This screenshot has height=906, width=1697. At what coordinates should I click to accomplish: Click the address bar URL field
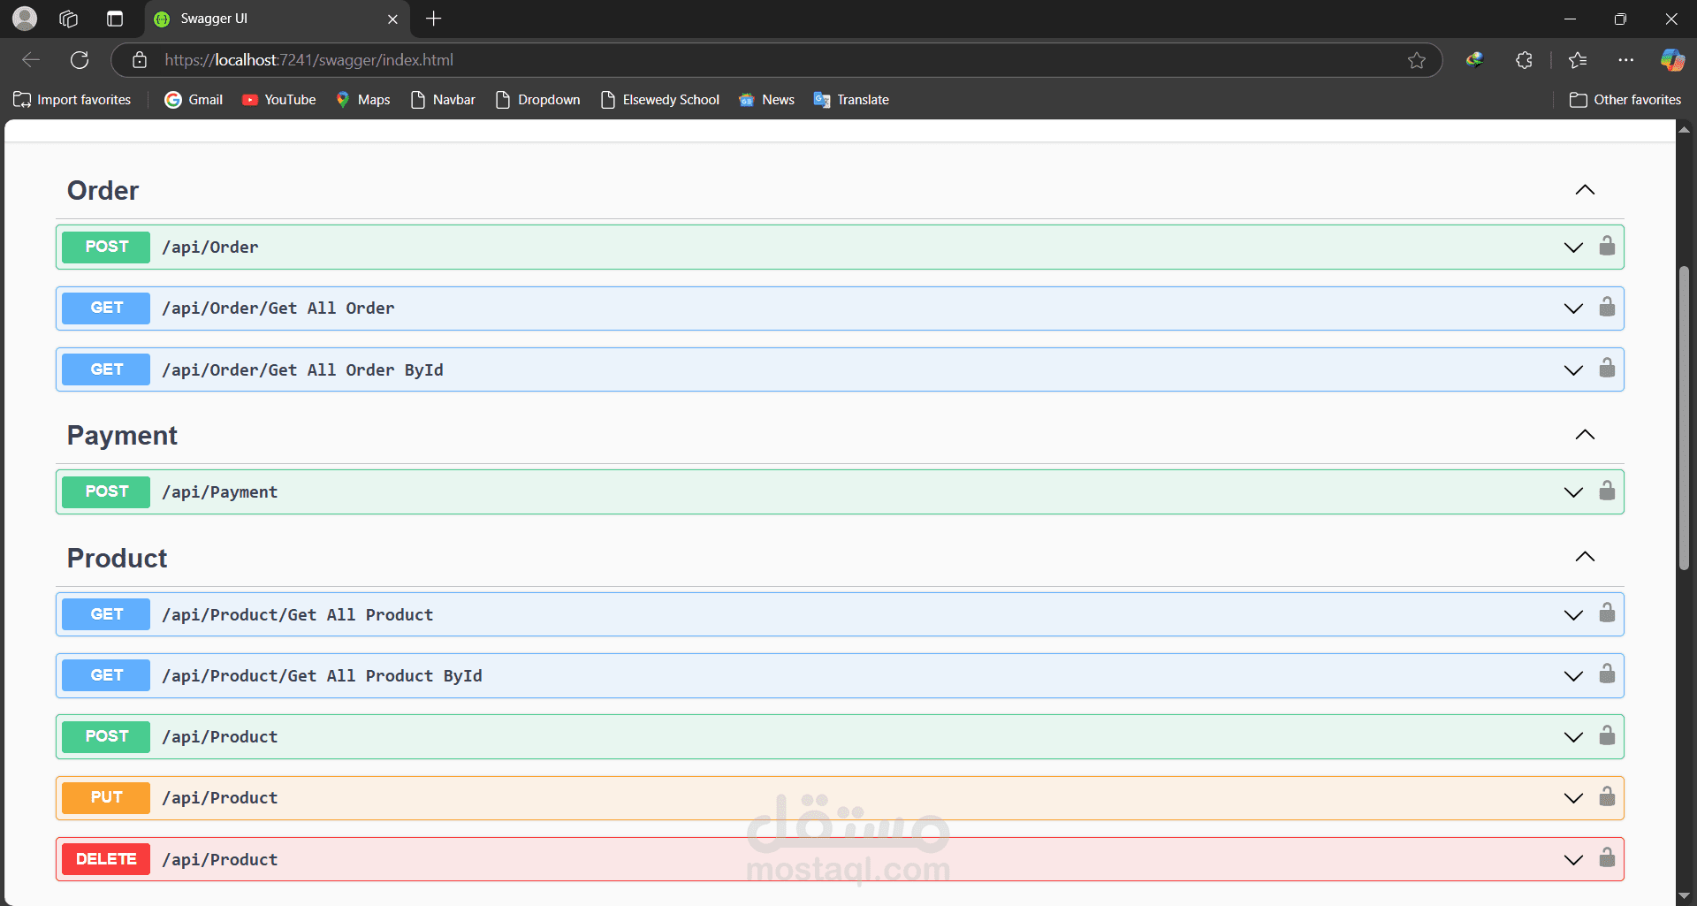click(x=778, y=60)
